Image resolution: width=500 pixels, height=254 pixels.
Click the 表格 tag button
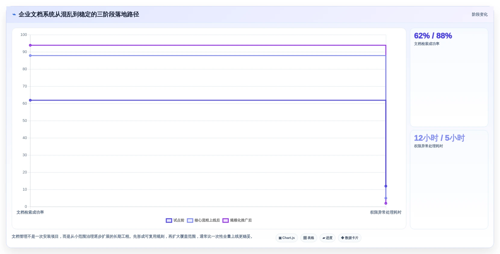(x=309, y=238)
